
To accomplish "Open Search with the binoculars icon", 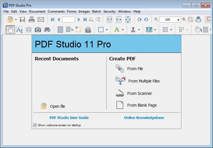I will 47,30.
